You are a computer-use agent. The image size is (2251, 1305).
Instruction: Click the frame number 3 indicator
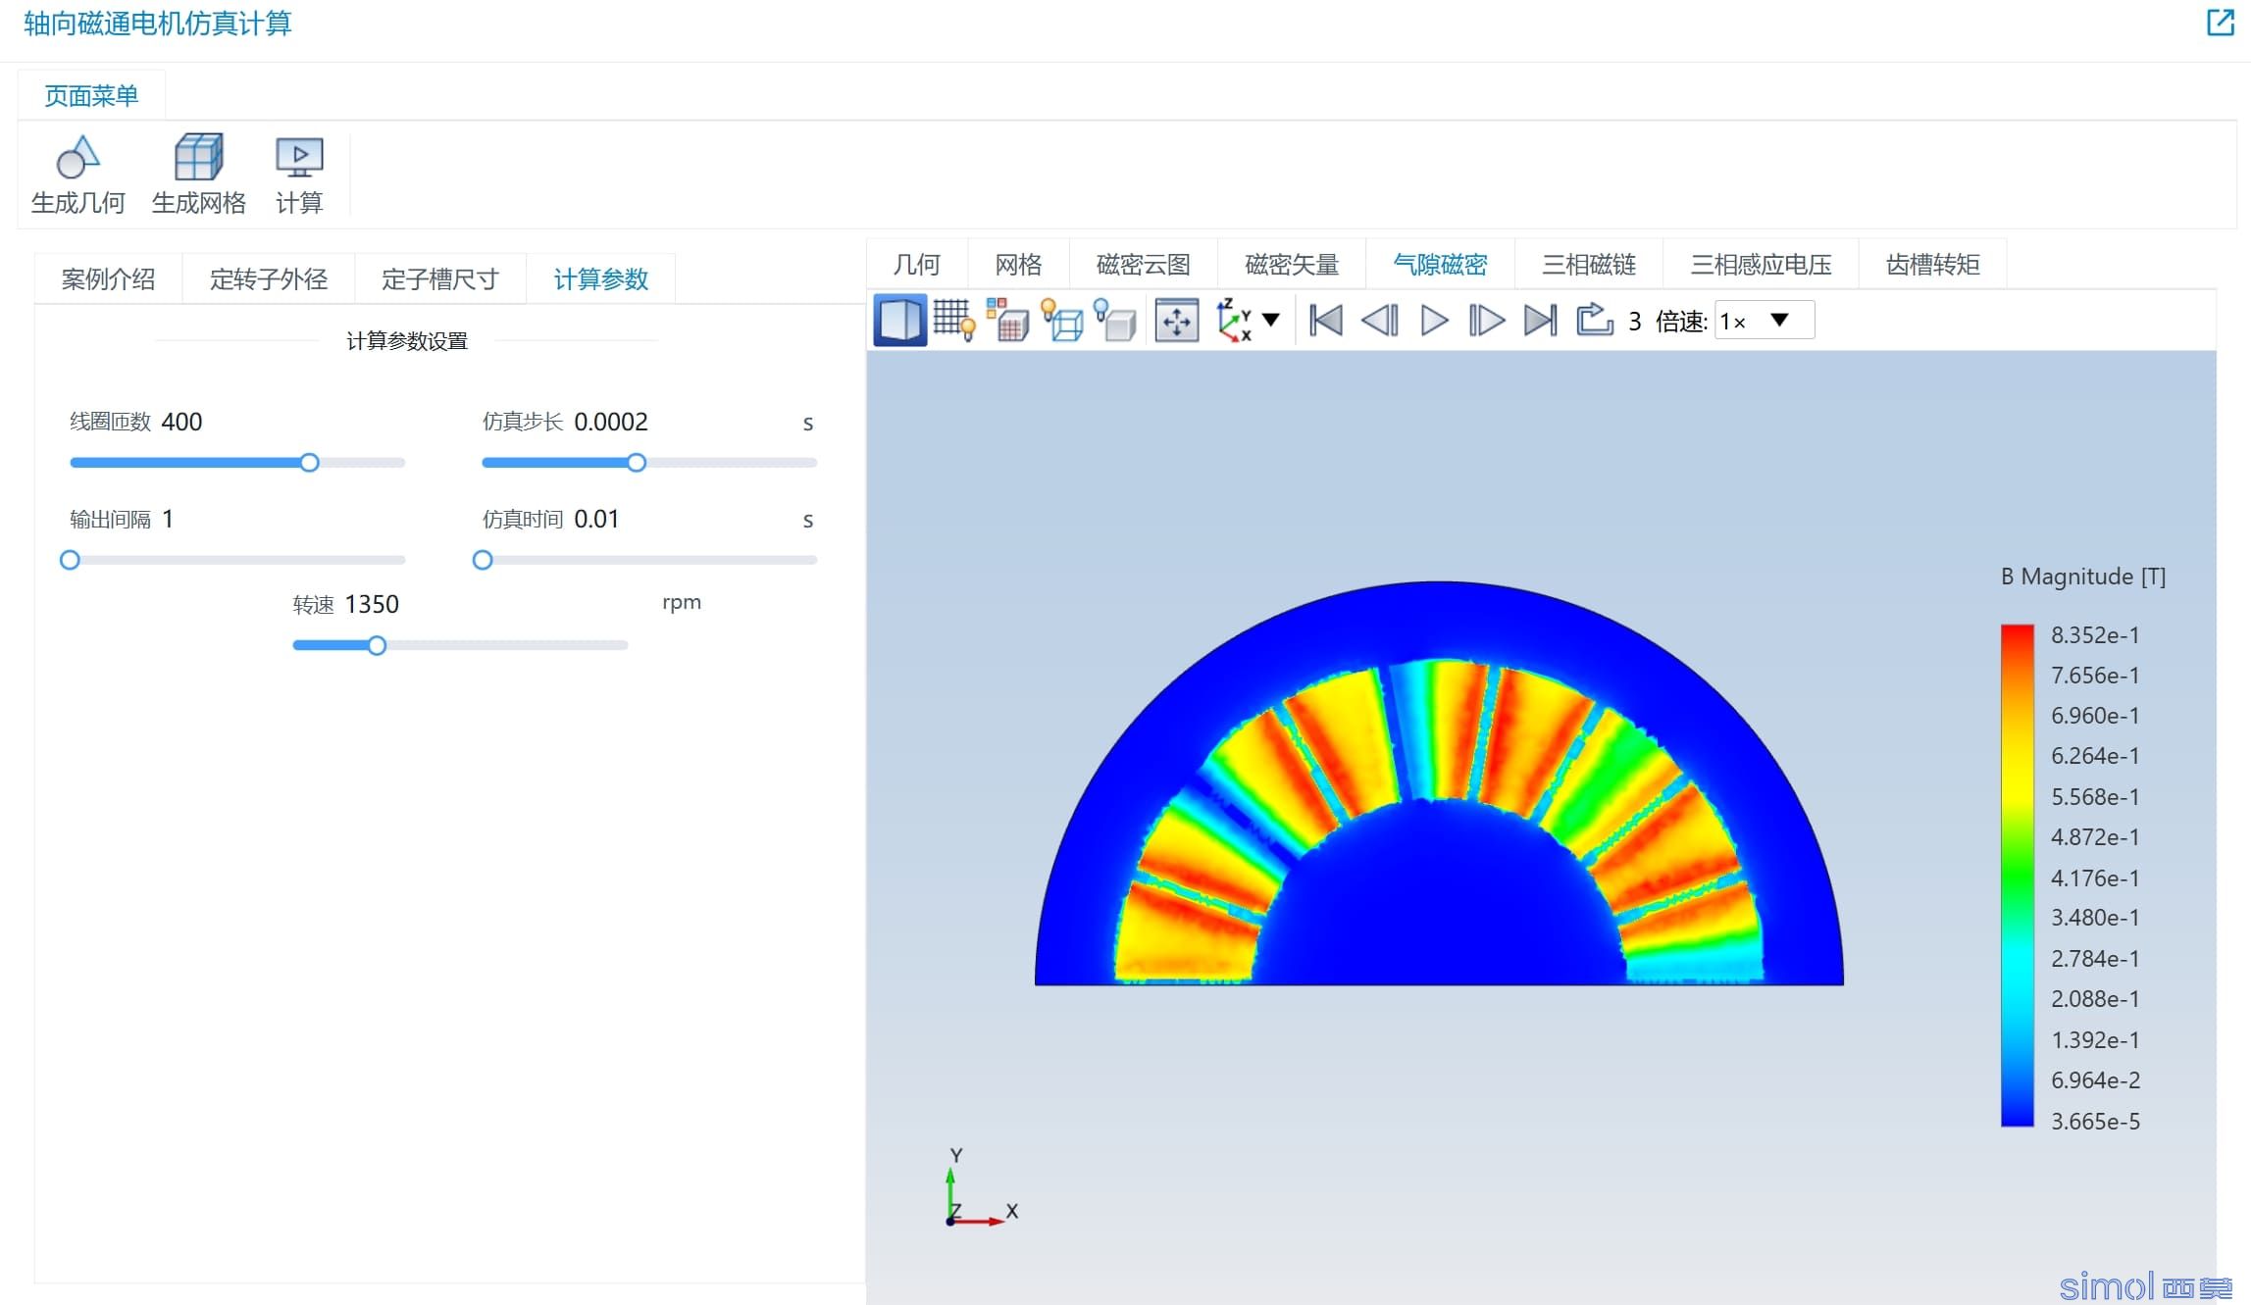click(1634, 322)
